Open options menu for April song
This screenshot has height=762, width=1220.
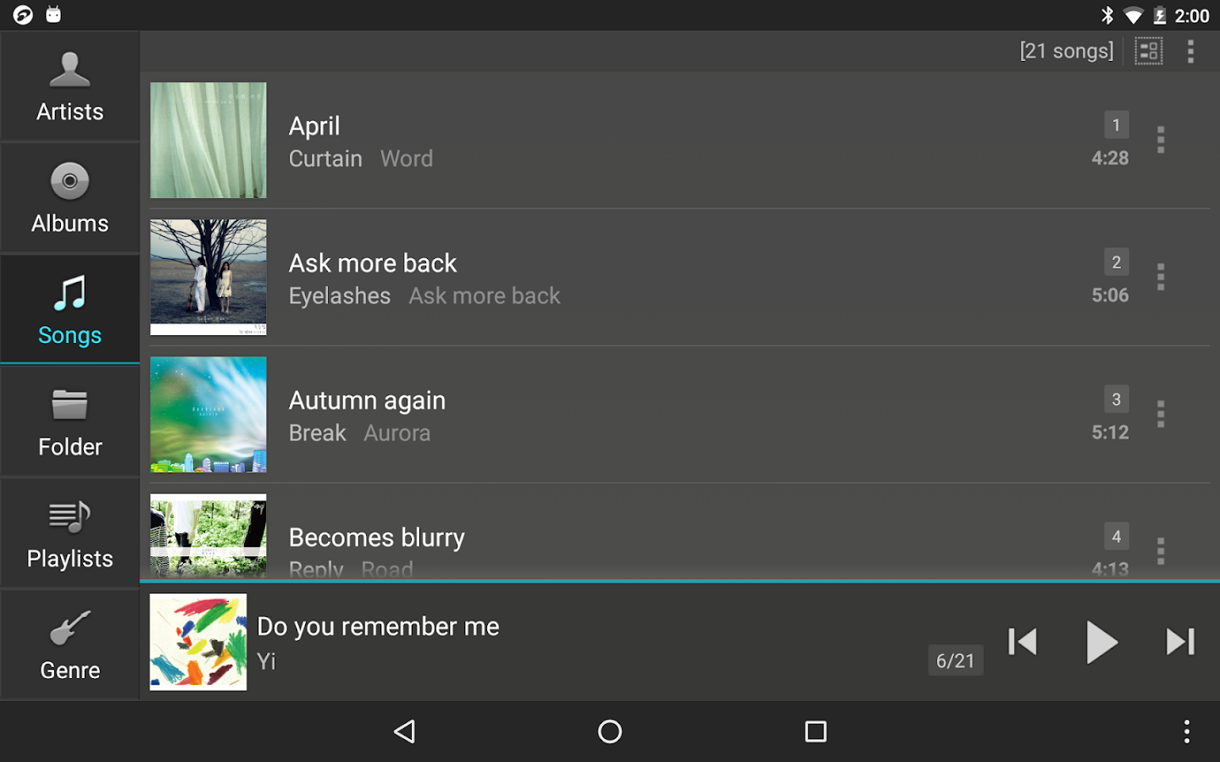(x=1161, y=140)
